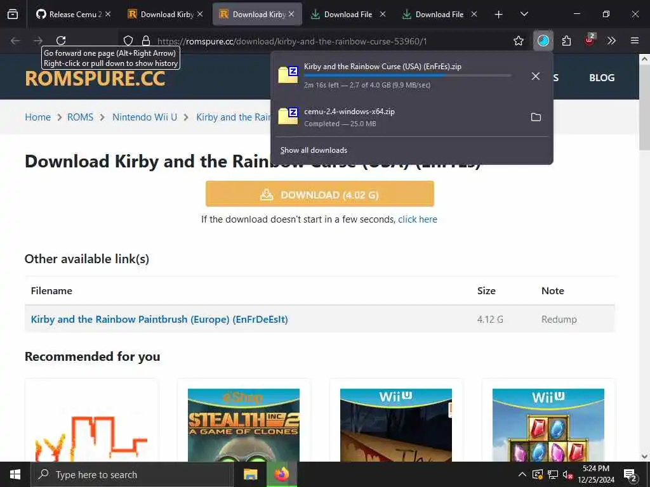Viewport: 650px width, 487px height.
Task: List all tabs dropdown arrow
Action: 524,15
